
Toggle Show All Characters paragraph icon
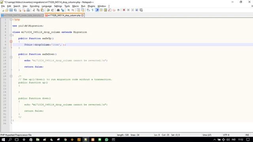click(x=93, y=10)
